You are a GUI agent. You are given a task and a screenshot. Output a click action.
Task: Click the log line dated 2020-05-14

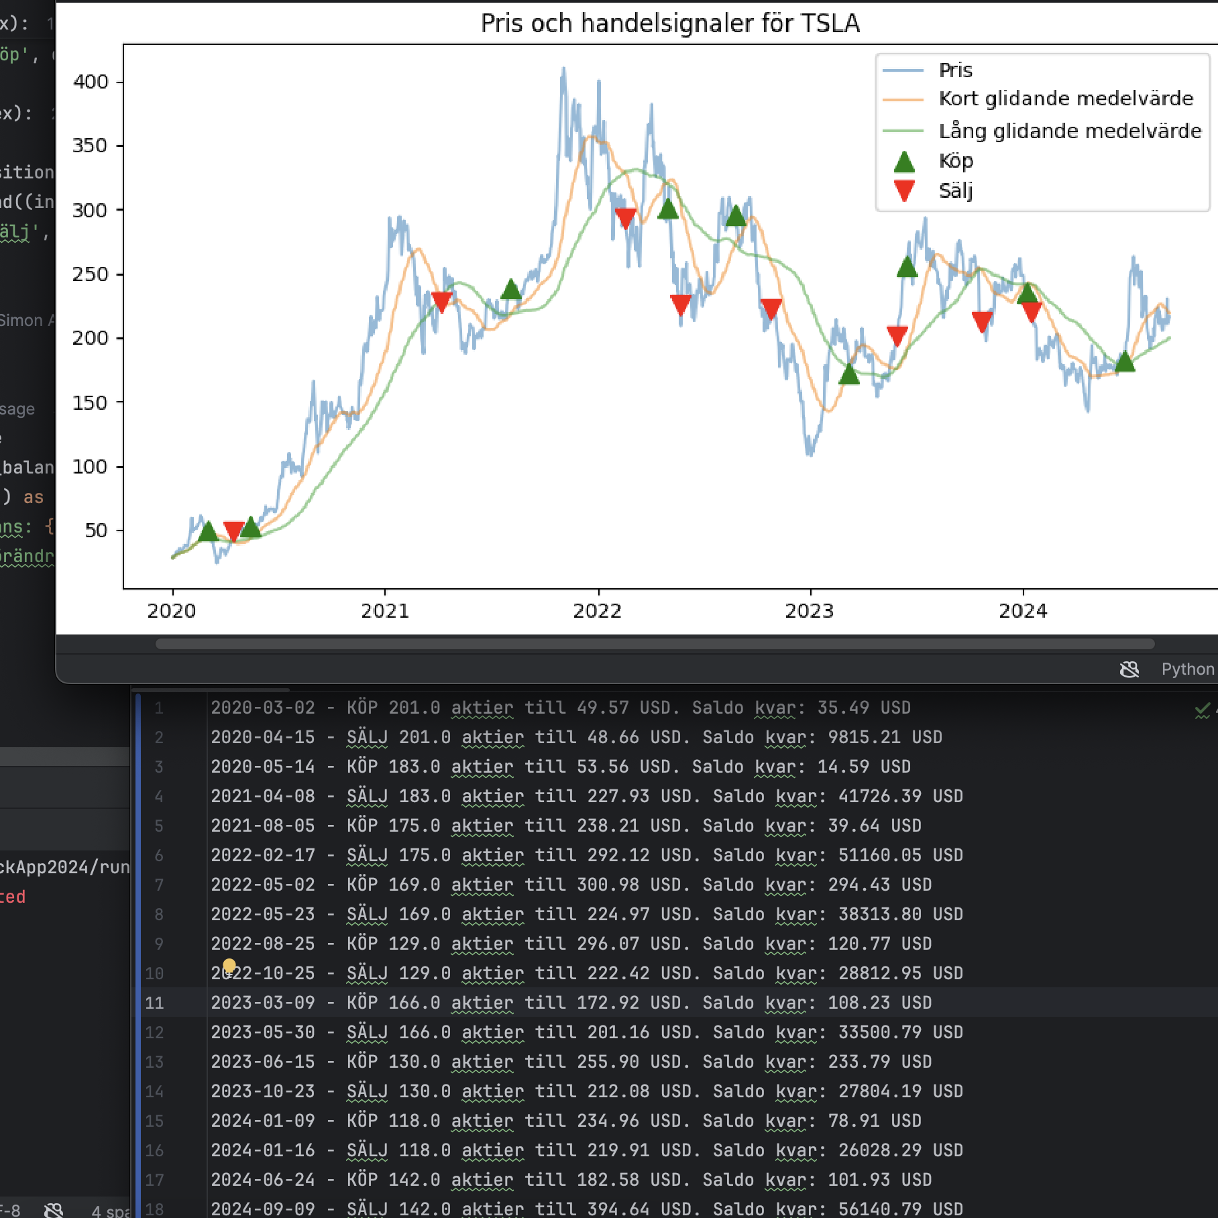(x=561, y=767)
